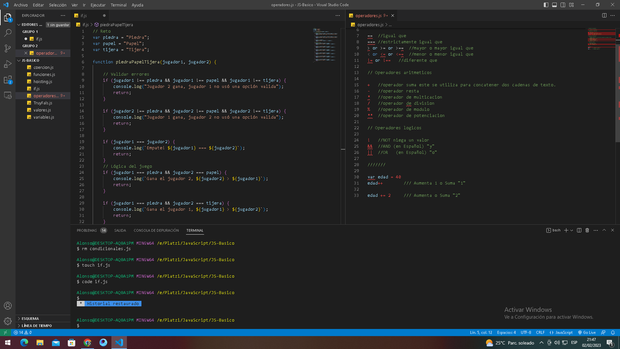Open more actions for right editor group
This screenshot has height=349, width=620.
612,16
